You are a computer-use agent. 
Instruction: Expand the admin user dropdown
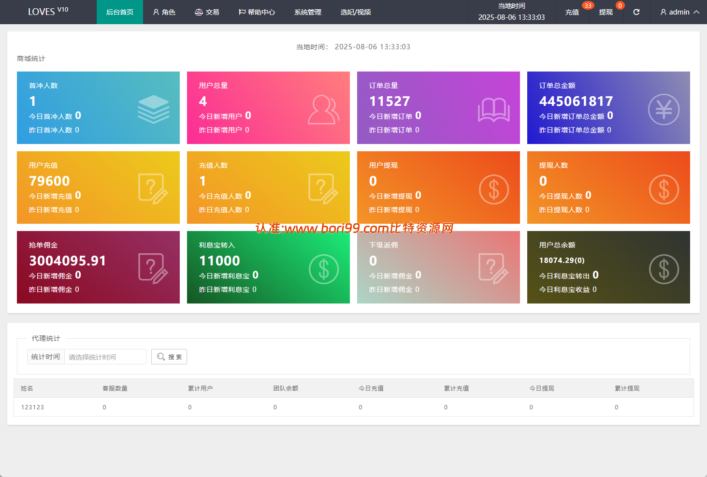click(x=679, y=12)
